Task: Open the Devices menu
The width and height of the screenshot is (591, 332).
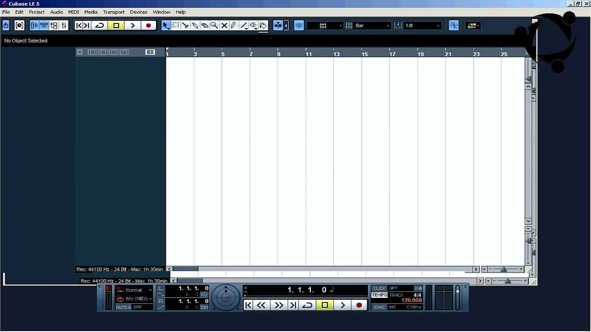Action: [x=139, y=12]
